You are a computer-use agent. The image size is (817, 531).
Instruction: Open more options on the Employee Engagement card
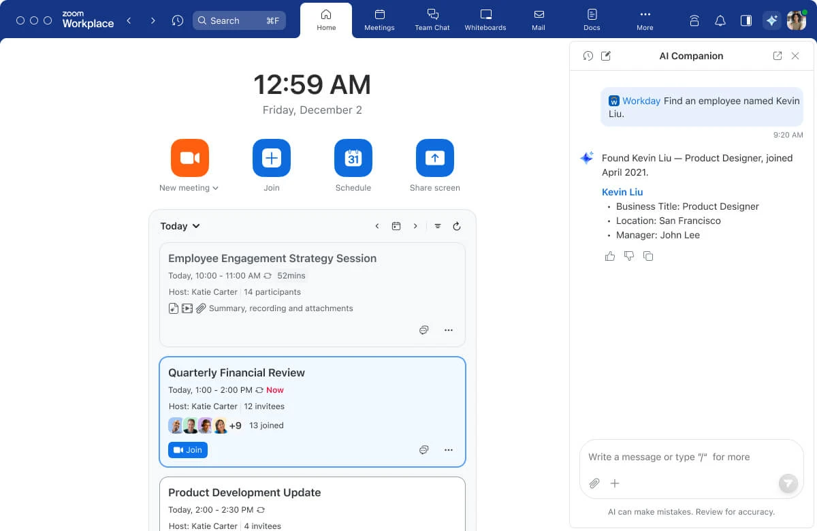pyautogui.click(x=449, y=330)
